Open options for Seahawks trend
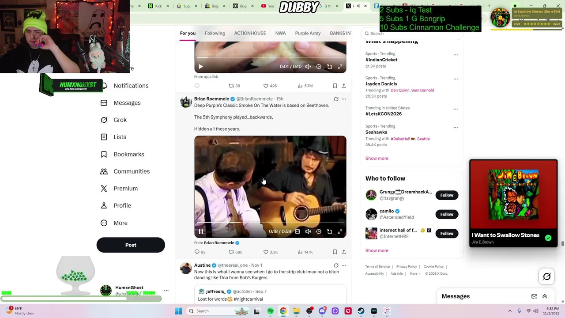565x318 pixels. click(456, 127)
